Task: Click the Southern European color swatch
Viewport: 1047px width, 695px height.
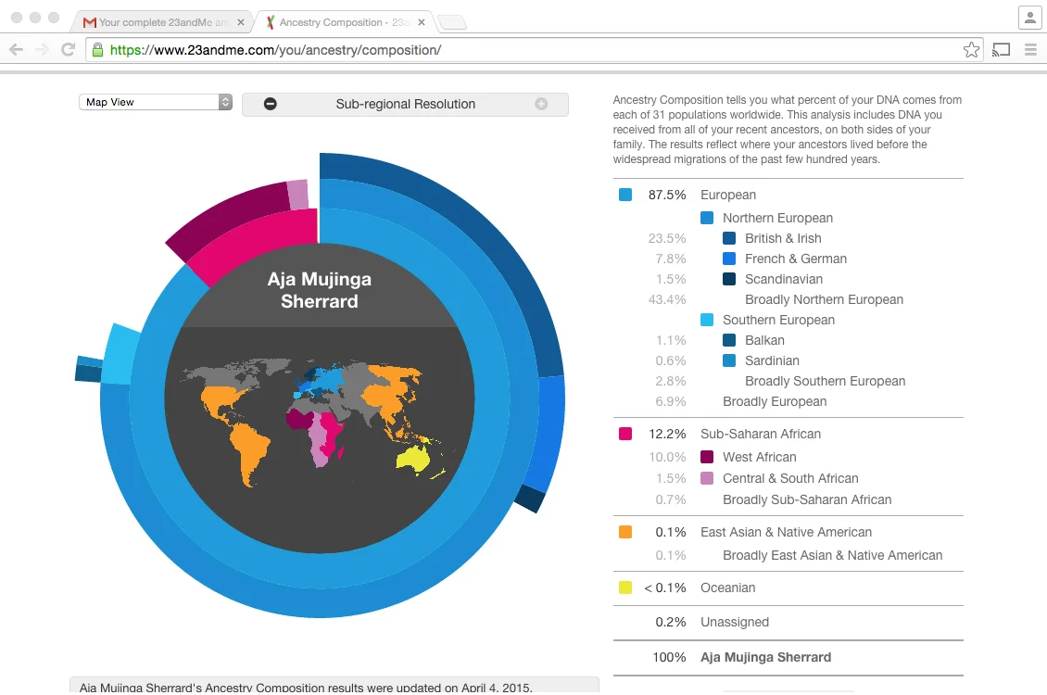Action: (x=706, y=320)
